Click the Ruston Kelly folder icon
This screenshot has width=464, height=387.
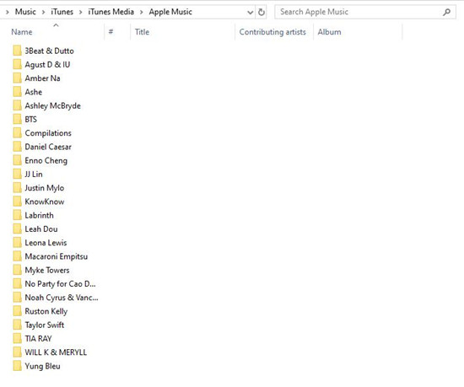point(17,311)
